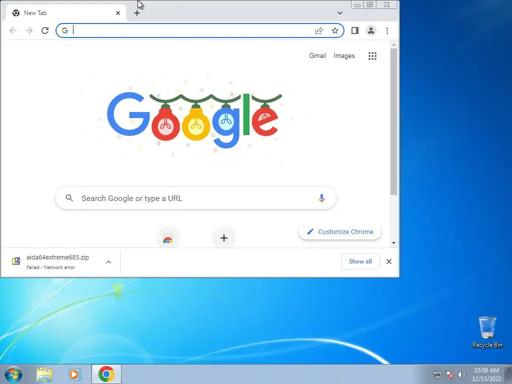The height and width of the screenshot is (384, 512).
Task: Open the Windows Start menu
Action: [x=13, y=374]
